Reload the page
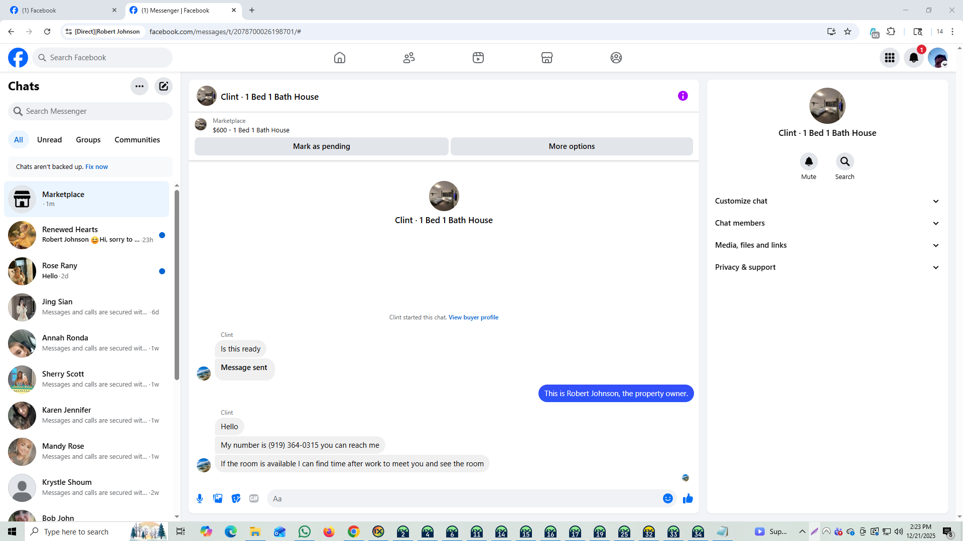Screen dimensions: 963x541 [47, 32]
